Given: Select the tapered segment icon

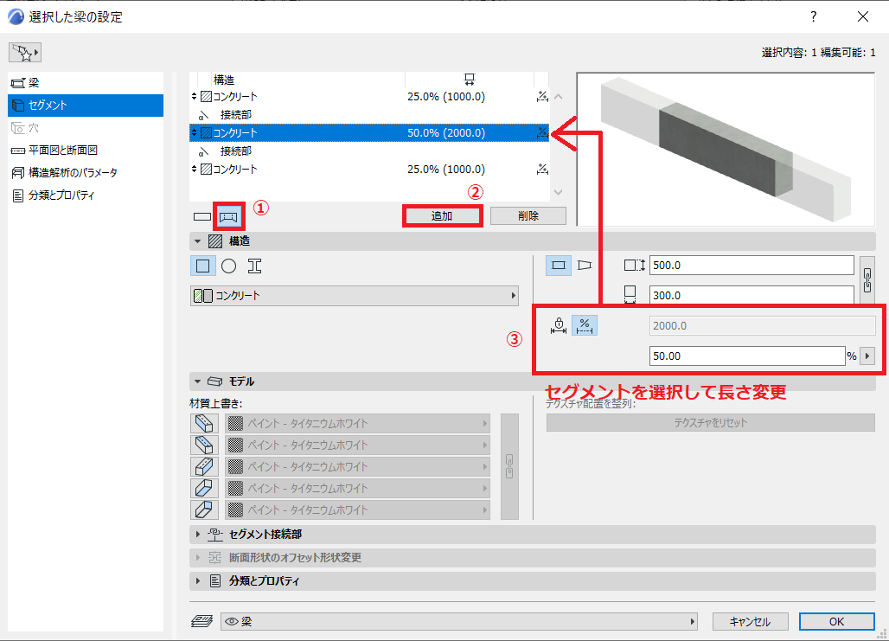Looking at the screenshot, I should 584,265.
